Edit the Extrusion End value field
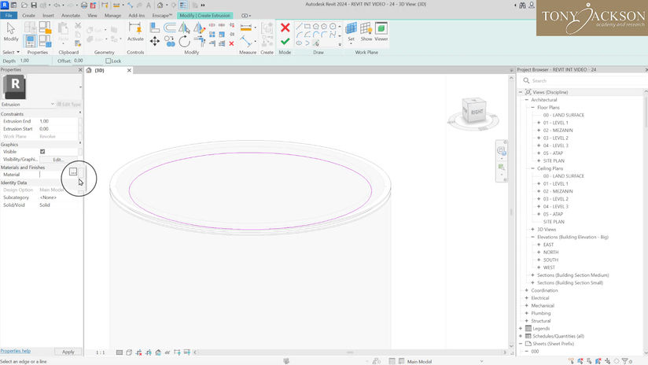The width and height of the screenshot is (648, 365). click(58, 121)
